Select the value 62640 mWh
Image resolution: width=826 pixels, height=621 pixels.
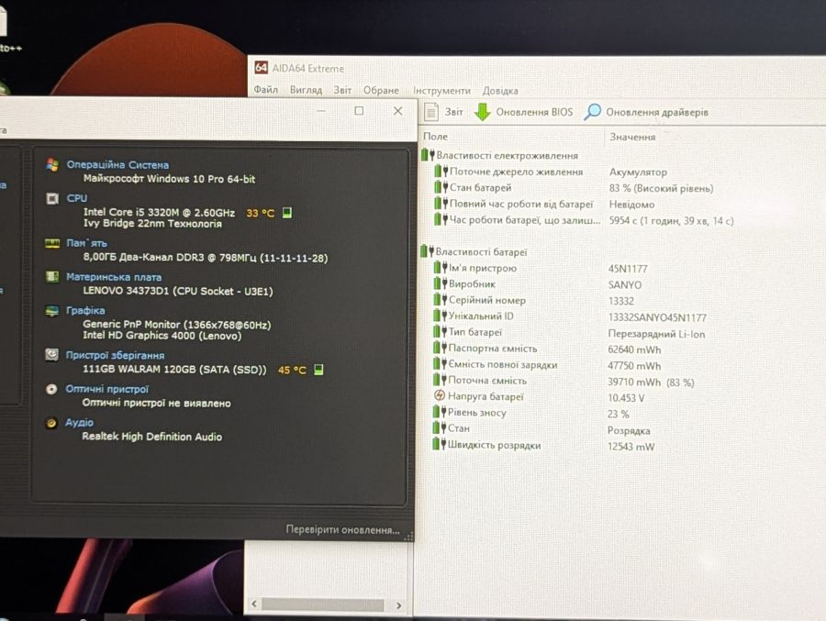[634, 349]
